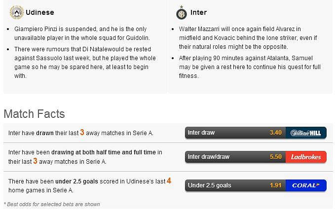Click the 3.40 odds value
The width and height of the screenshot is (335, 215).
pos(276,133)
